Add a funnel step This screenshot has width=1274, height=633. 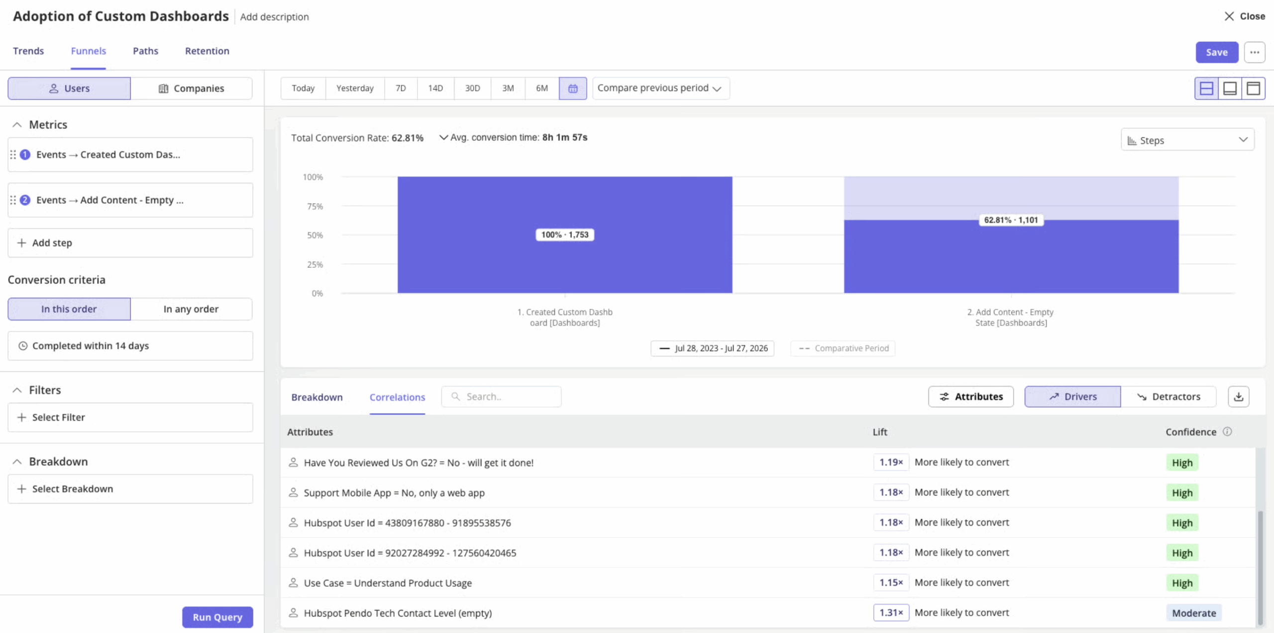(130, 243)
